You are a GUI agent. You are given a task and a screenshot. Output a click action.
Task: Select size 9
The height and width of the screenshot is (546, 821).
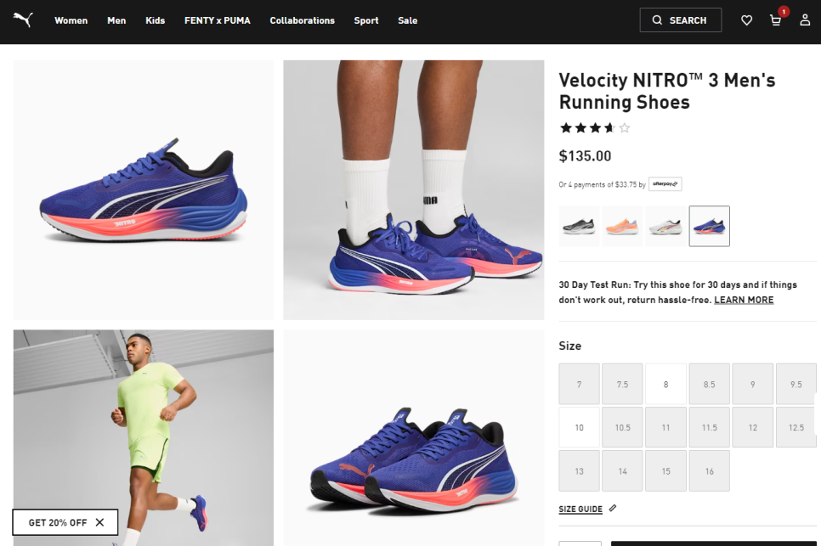752,384
